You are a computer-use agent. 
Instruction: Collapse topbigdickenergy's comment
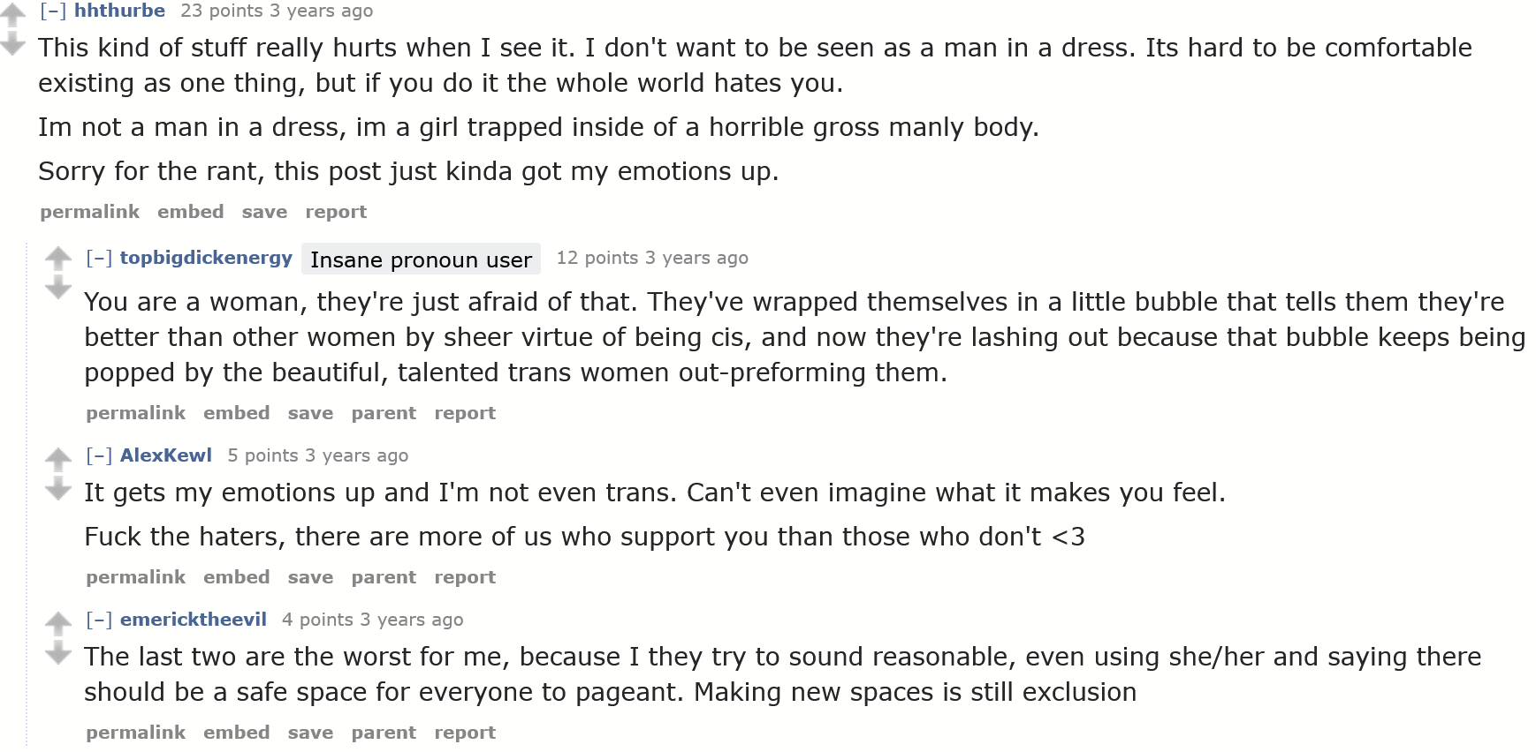[99, 258]
